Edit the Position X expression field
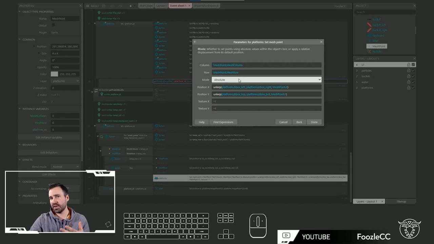The image size is (434, 244). click(267, 87)
